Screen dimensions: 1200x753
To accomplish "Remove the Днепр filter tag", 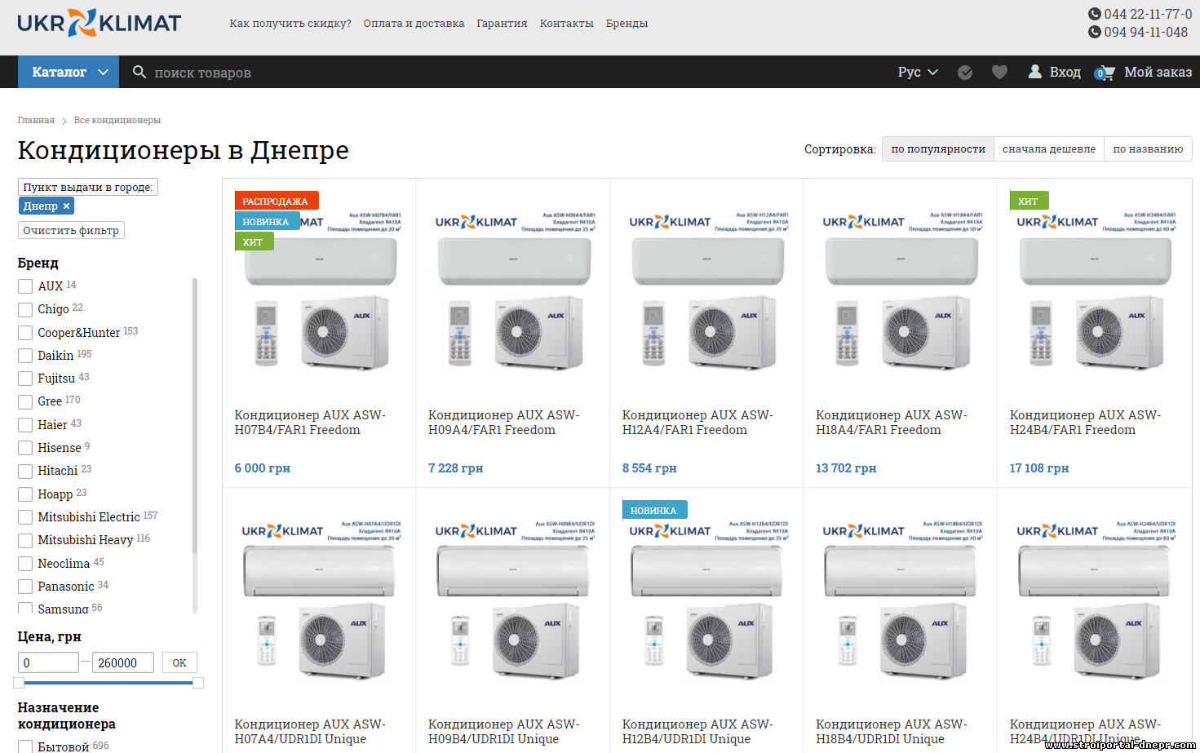I will pos(67,206).
